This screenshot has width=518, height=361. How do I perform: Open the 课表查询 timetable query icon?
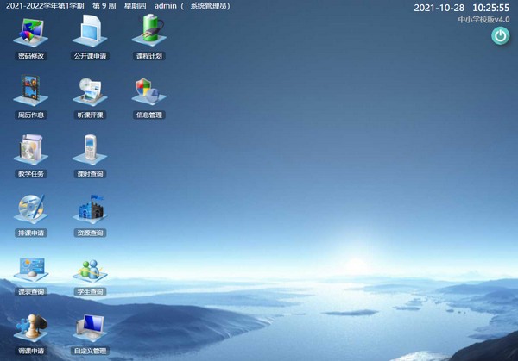pos(31,272)
